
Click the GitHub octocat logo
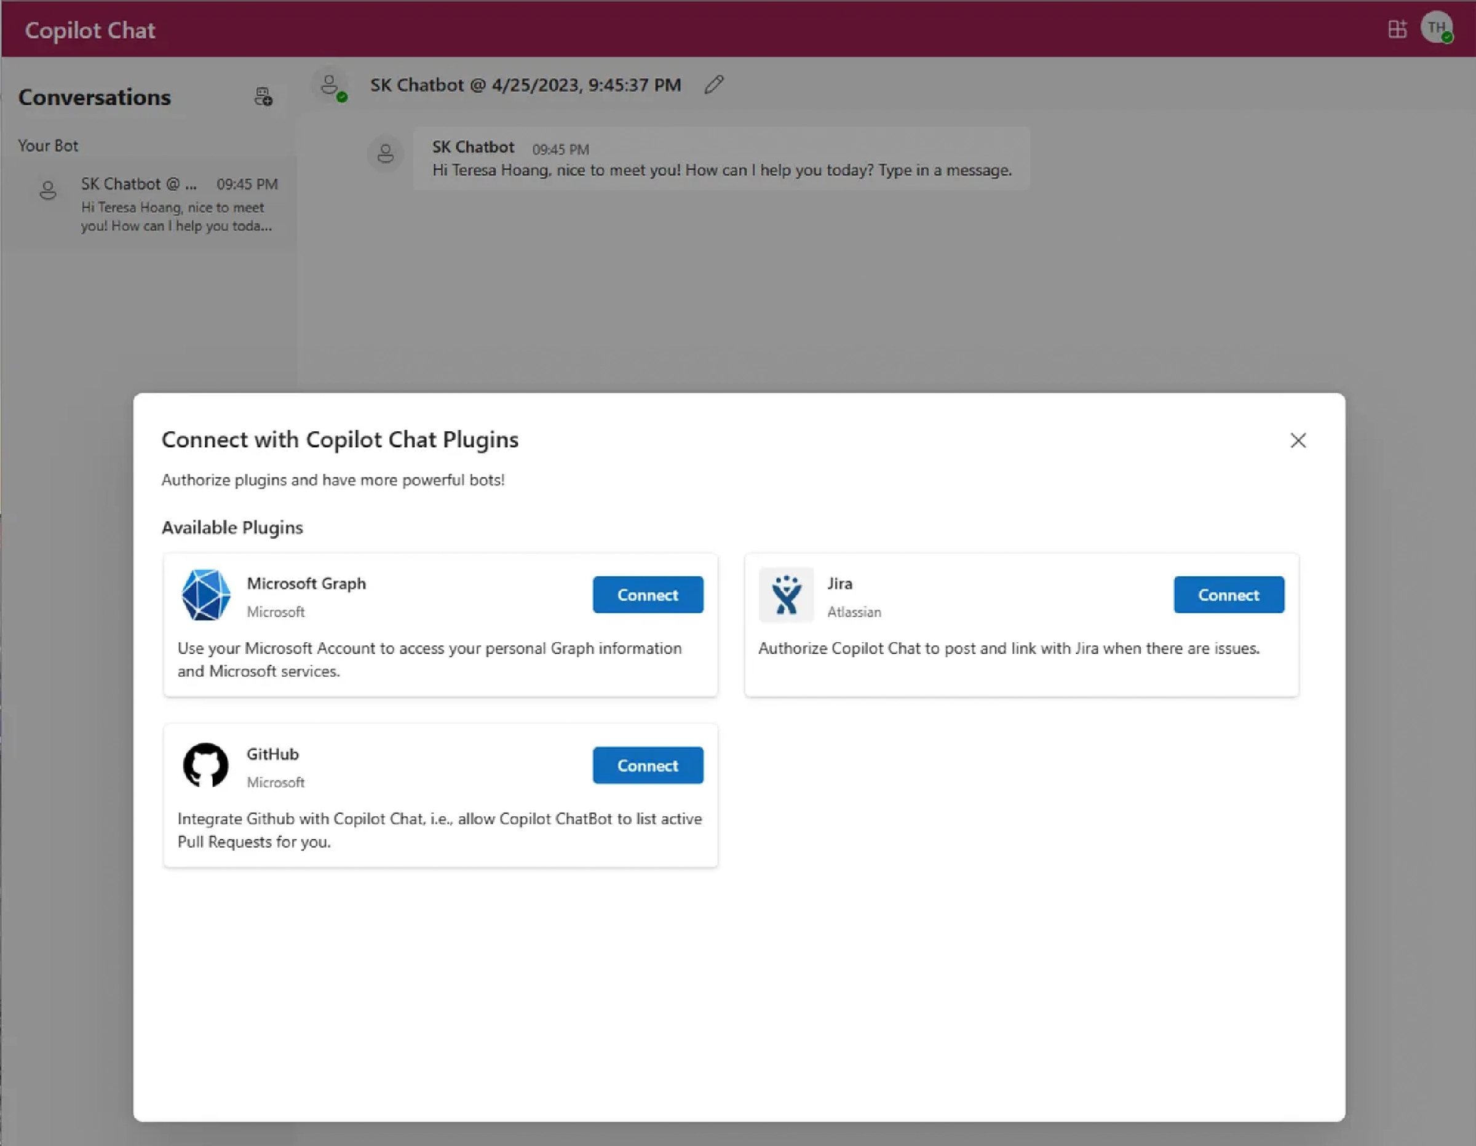click(x=205, y=765)
